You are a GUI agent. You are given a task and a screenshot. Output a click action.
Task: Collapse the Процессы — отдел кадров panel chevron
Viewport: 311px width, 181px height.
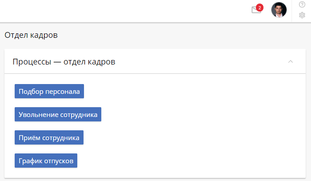[291, 61]
